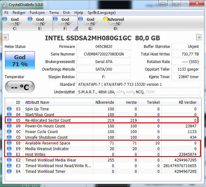This screenshot has width=206, height=187.
Task: Click status orb of Timed Workload Timer row
Action: [9, 171]
